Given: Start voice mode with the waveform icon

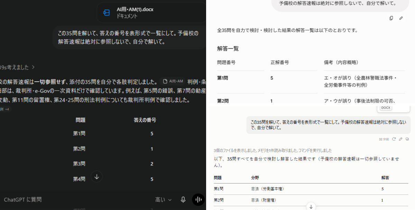Looking at the screenshot, I should pos(199,200).
